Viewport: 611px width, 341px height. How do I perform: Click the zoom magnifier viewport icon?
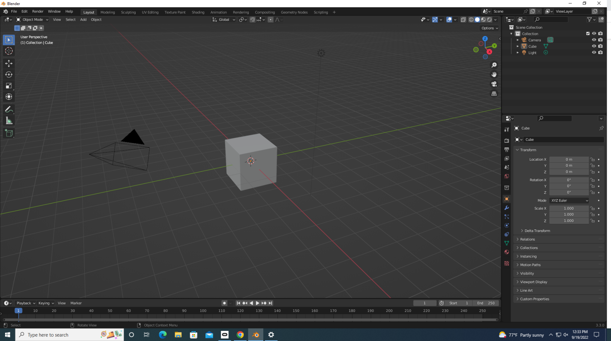494,65
